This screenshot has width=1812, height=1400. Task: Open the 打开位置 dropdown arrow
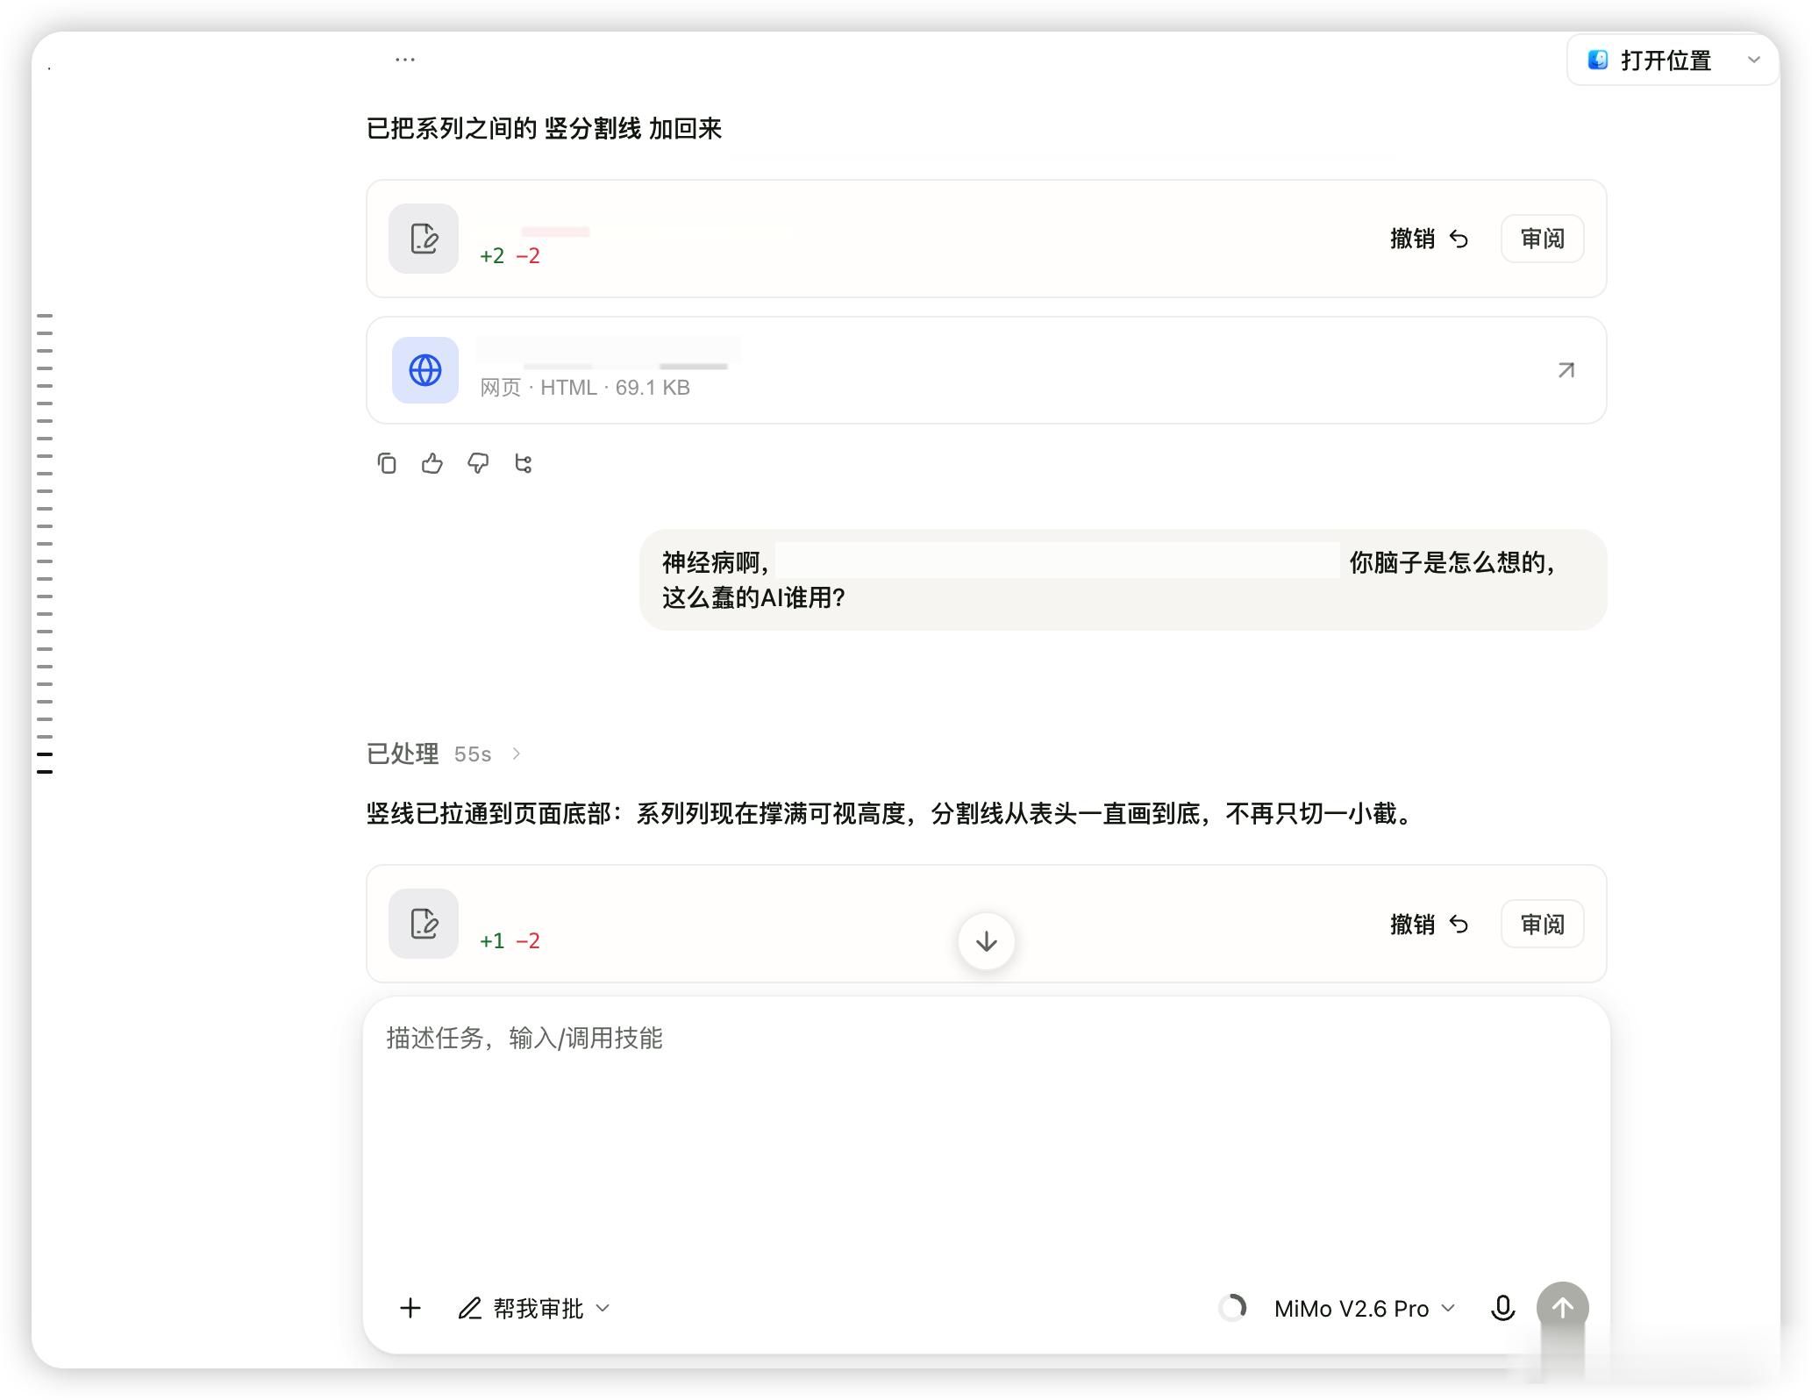tap(1753, 60)
